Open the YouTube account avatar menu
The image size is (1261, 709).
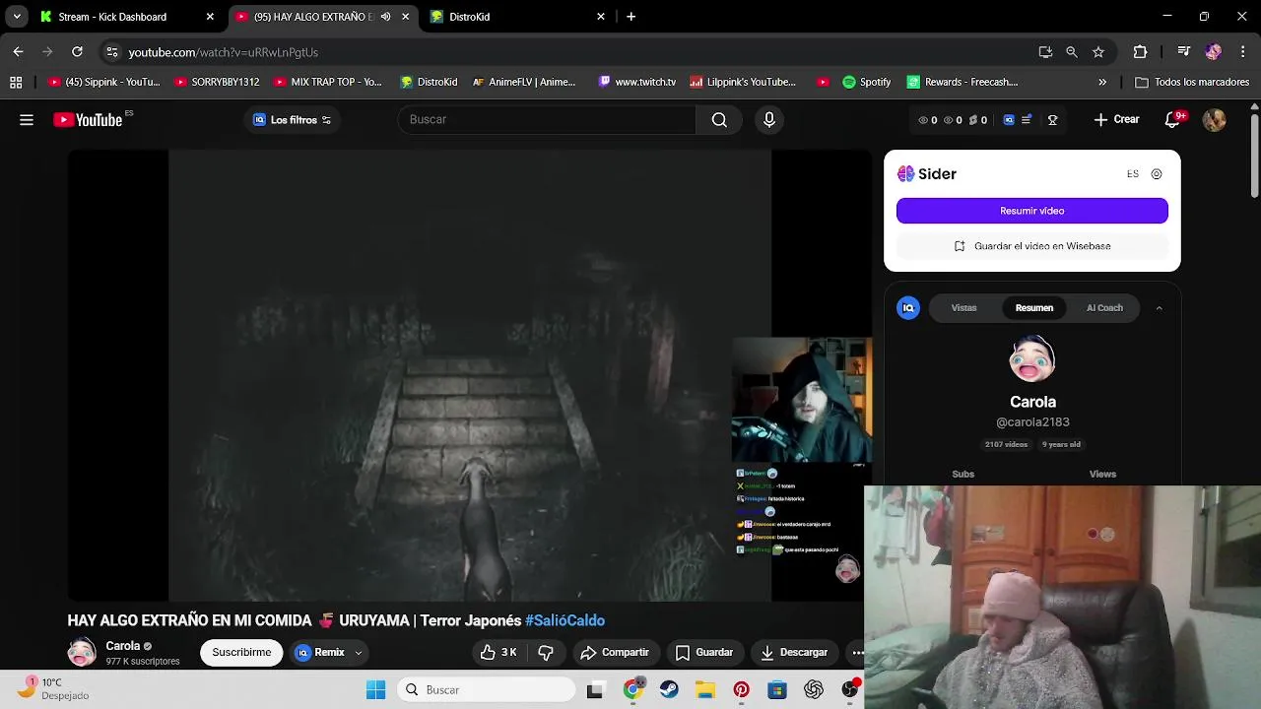1214,120
